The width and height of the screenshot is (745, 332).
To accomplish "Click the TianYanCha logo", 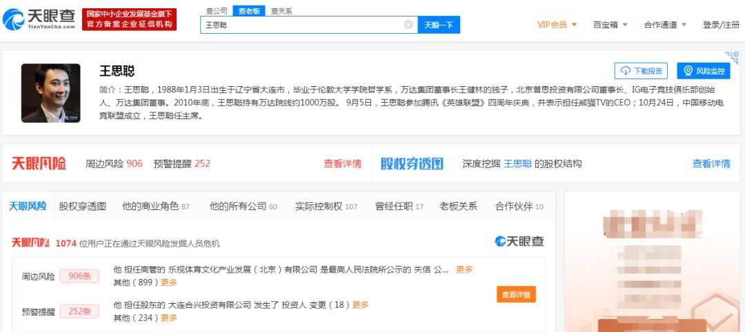I will [39, 19].
